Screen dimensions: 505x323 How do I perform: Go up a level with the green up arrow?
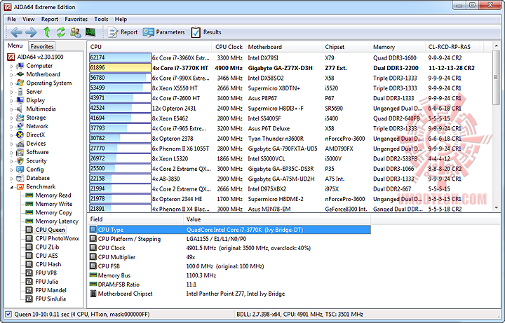click(x=47, y=32)
